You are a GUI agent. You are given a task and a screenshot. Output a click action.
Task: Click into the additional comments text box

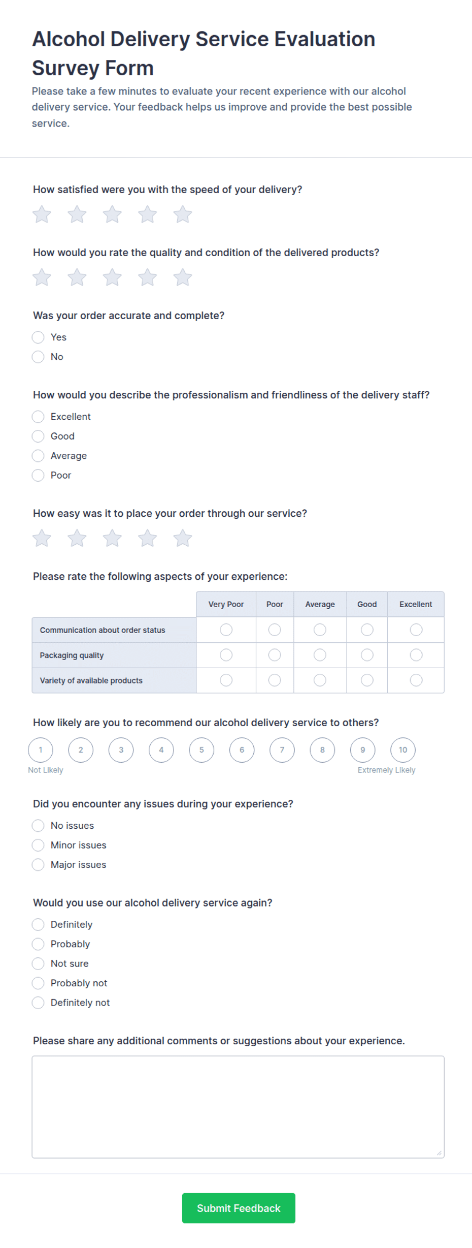[238, 1107]
